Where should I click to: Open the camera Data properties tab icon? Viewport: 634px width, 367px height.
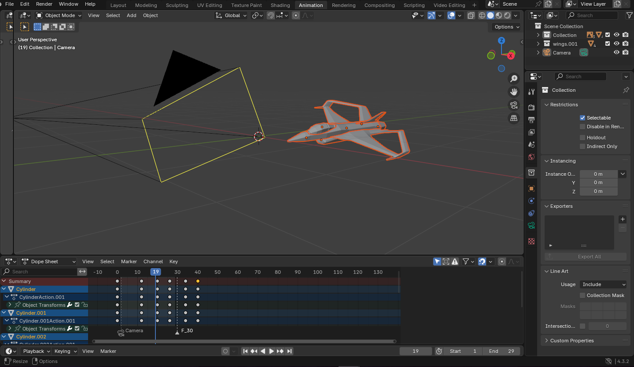531,225
